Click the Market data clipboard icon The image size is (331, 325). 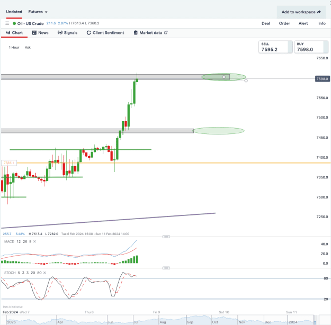click(136, 32)
